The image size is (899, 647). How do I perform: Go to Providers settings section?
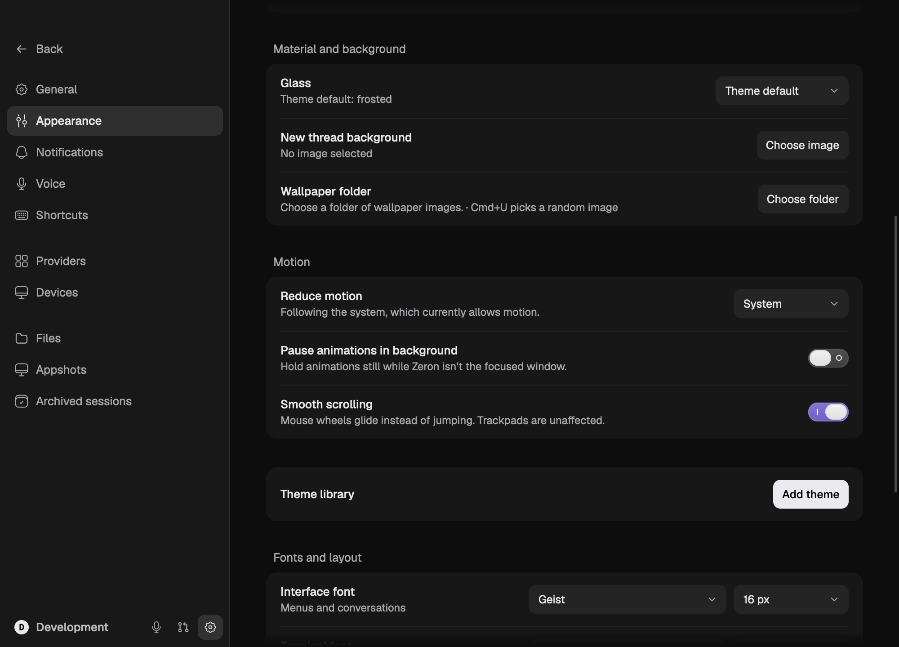pos(115,261)
